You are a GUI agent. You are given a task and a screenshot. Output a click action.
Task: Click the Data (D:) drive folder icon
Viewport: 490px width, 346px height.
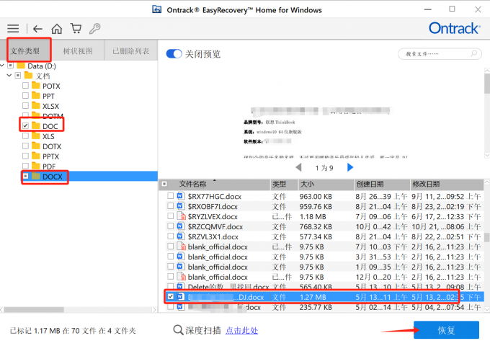coord(21,66)
